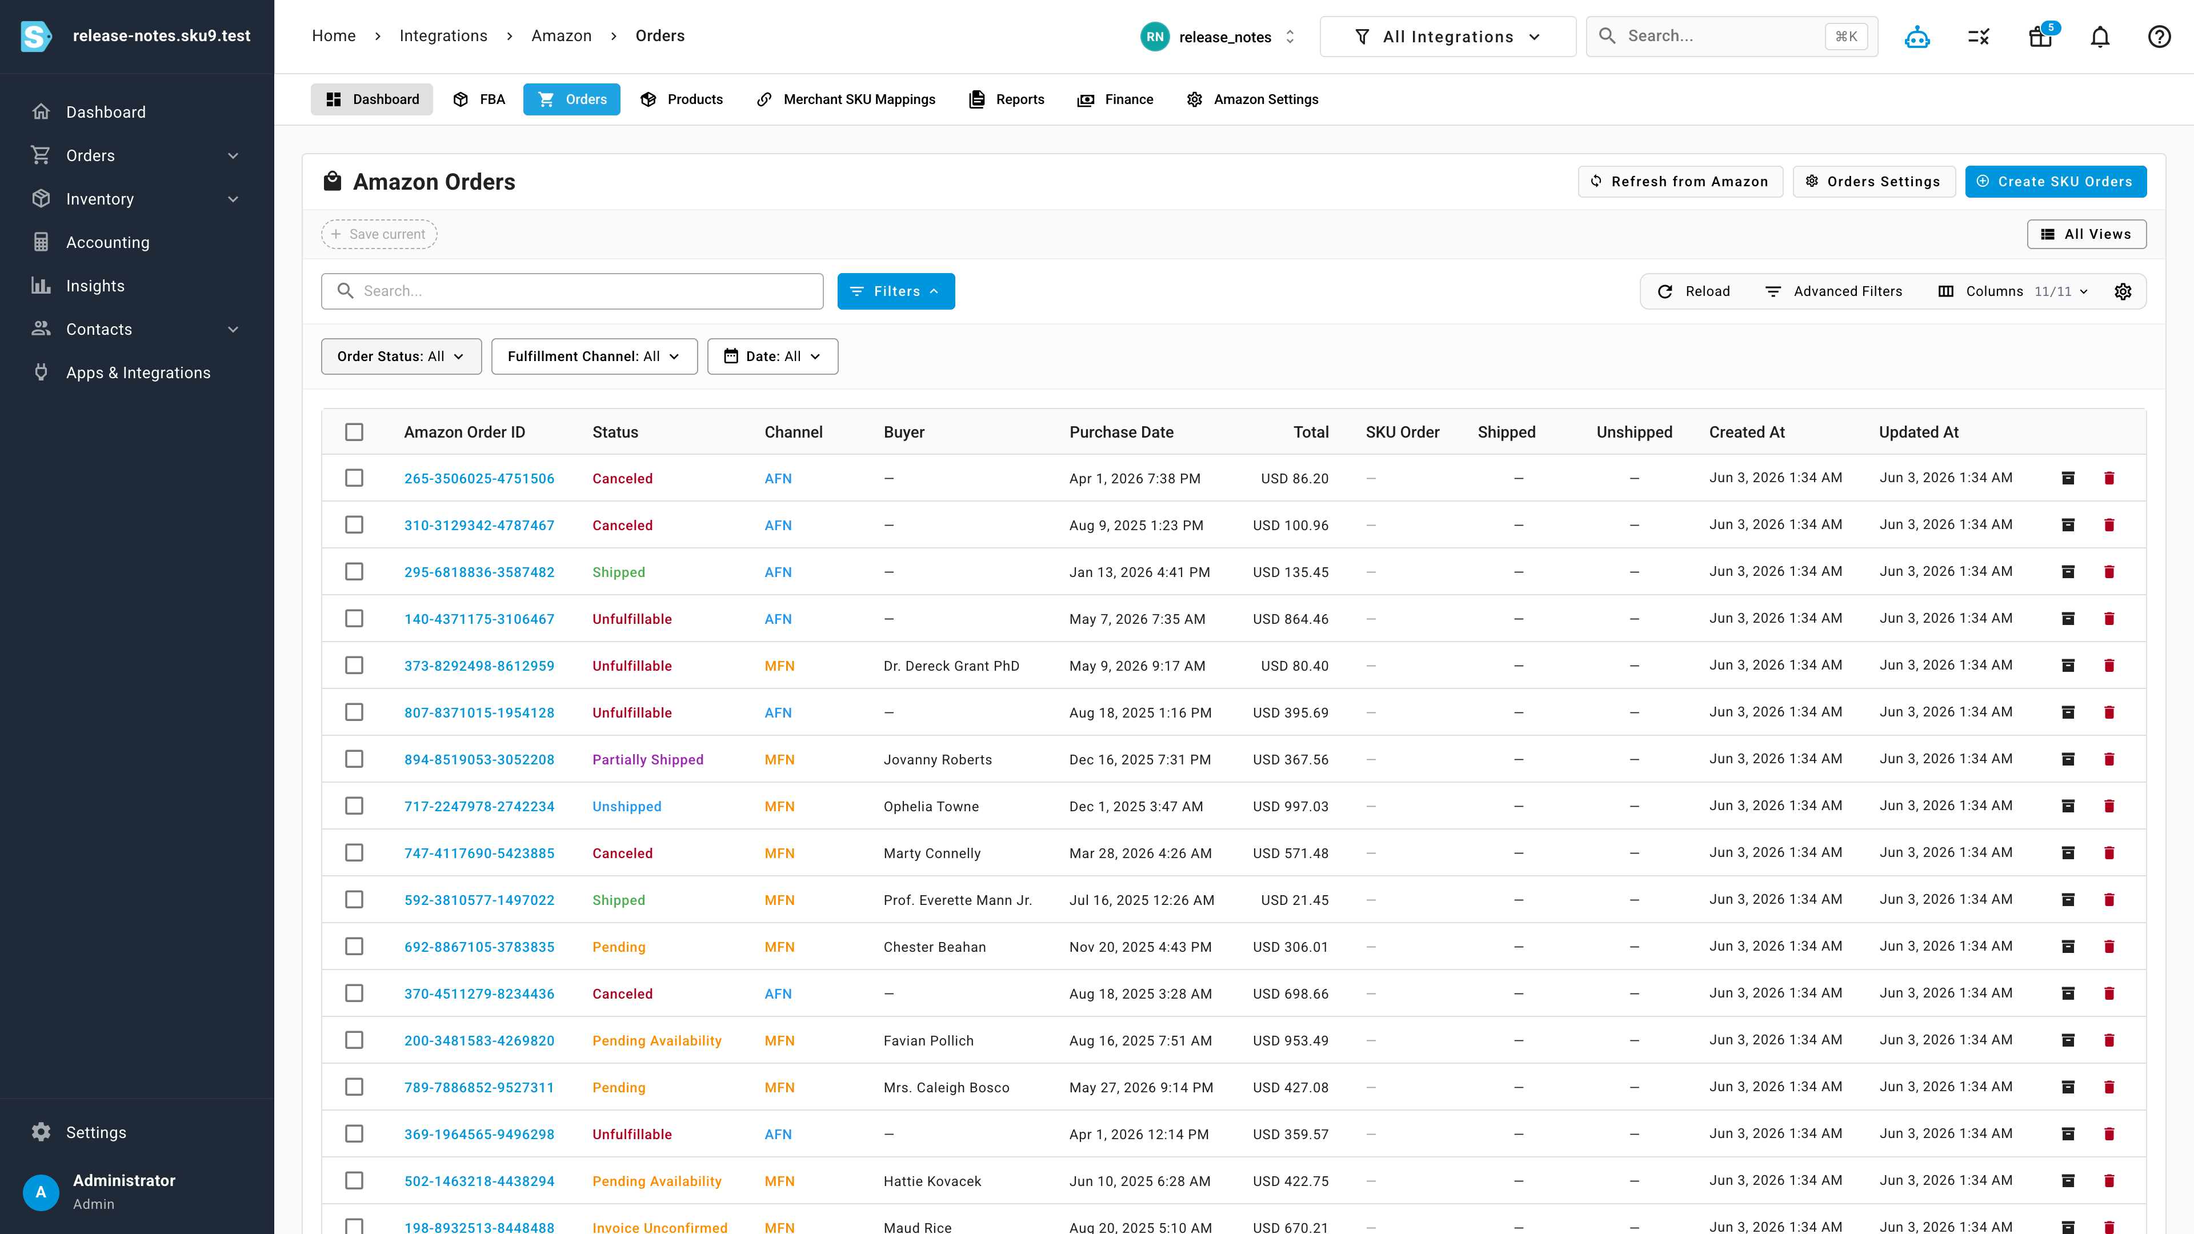Open Orders Settings button
The height and width of the screenshot is (1234, 2194).
pos(1874,182)
